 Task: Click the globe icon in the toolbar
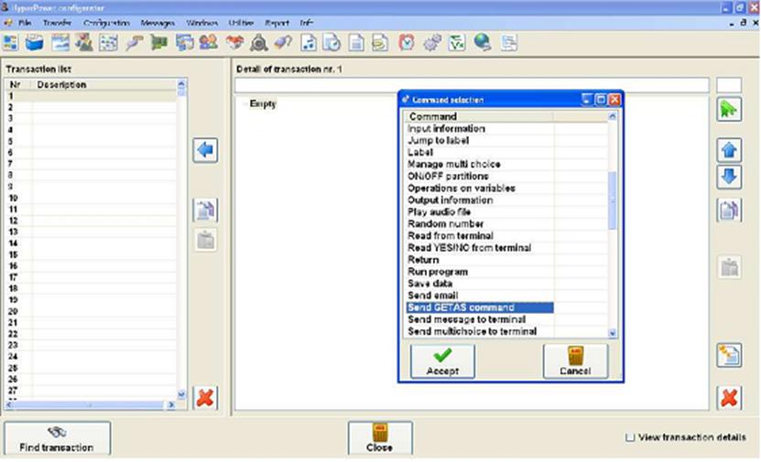click(x=482, y=42)
